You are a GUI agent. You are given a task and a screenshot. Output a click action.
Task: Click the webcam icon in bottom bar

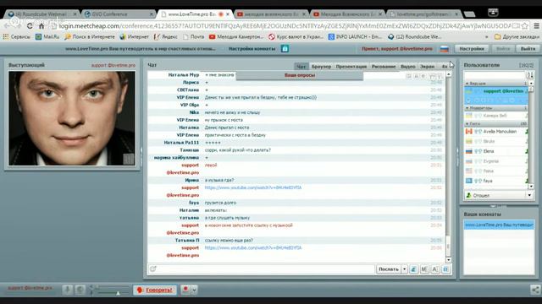click(80, 290)
